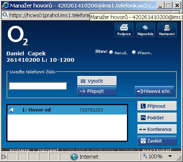Click the Přepojit transfer button
The height and width of the screenshot is (162, 183).
coord(97,91)
